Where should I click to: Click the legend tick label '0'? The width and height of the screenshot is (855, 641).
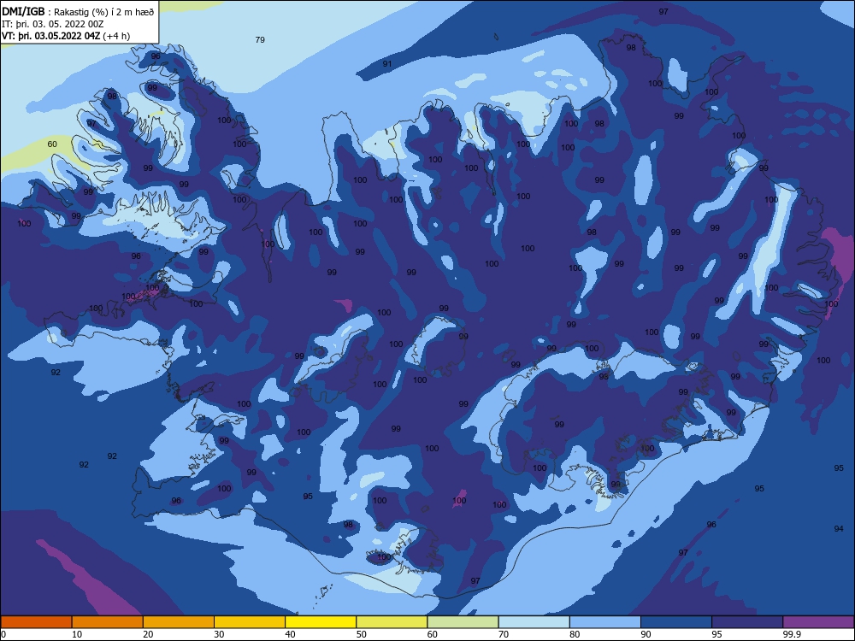point(3,634)
